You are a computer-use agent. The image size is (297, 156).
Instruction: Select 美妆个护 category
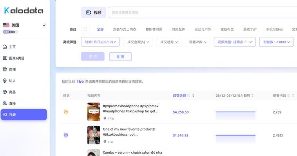250,29
